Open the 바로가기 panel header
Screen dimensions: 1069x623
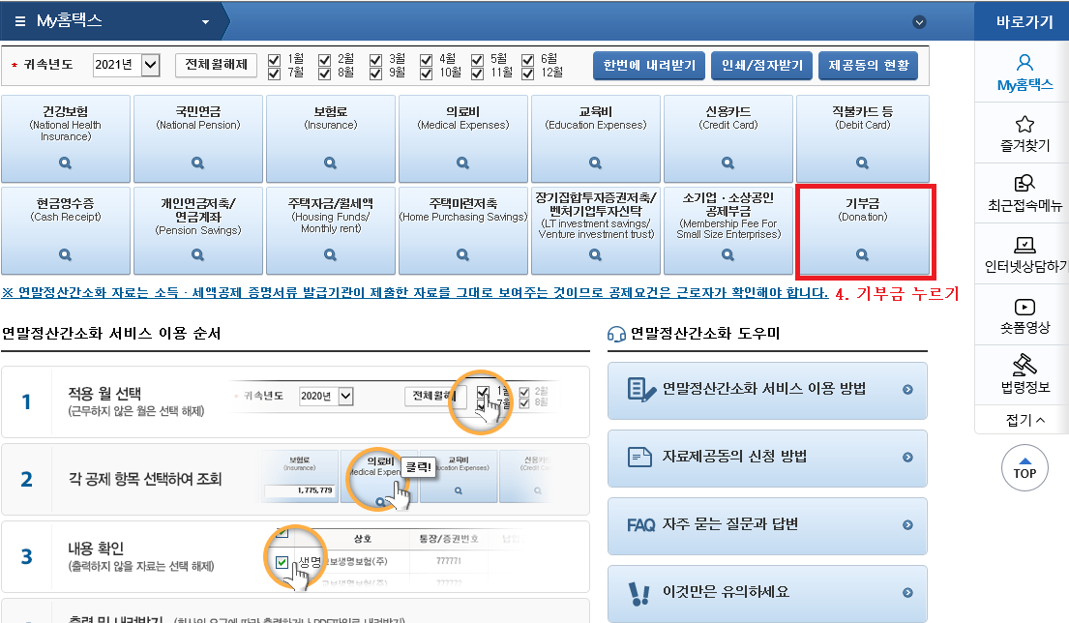point(1024,22)
